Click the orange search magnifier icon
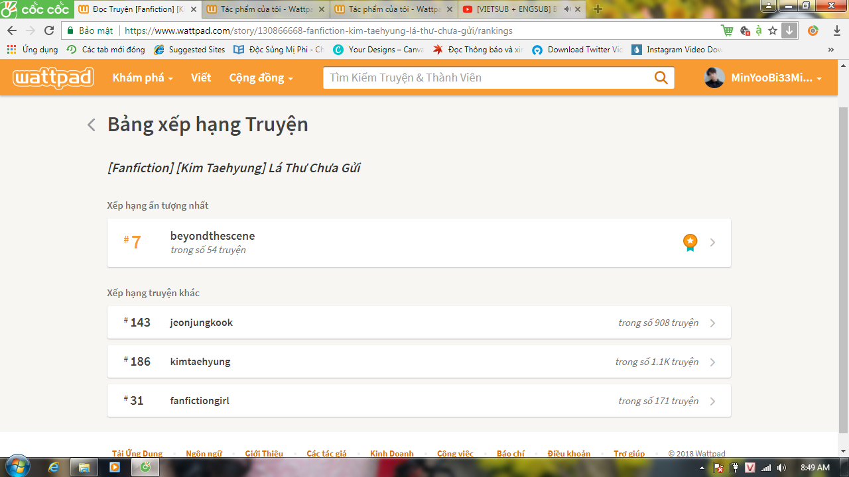This screenshot has height=477, width=849. click(x=661, y=78)
